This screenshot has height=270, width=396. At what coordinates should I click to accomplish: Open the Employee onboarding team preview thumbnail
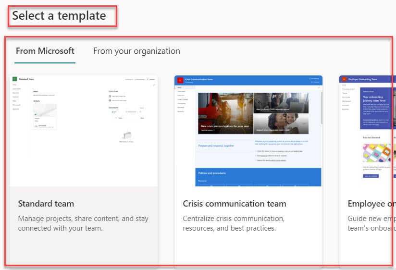tap(368, 131)
